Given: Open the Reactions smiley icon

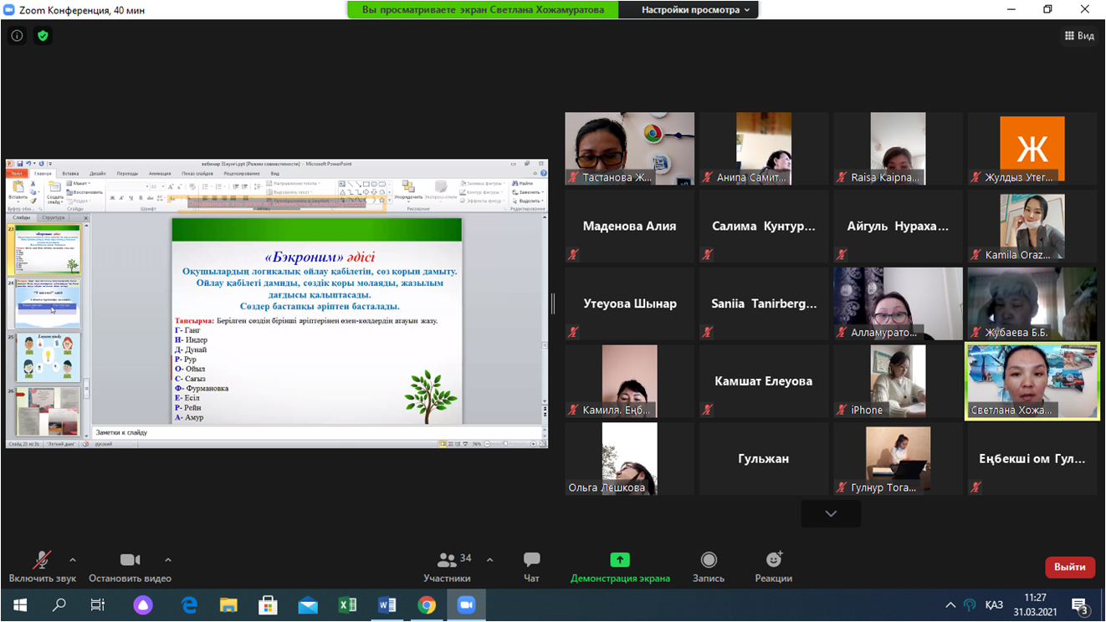Looking at the screenshot, I should click(773, 560).
